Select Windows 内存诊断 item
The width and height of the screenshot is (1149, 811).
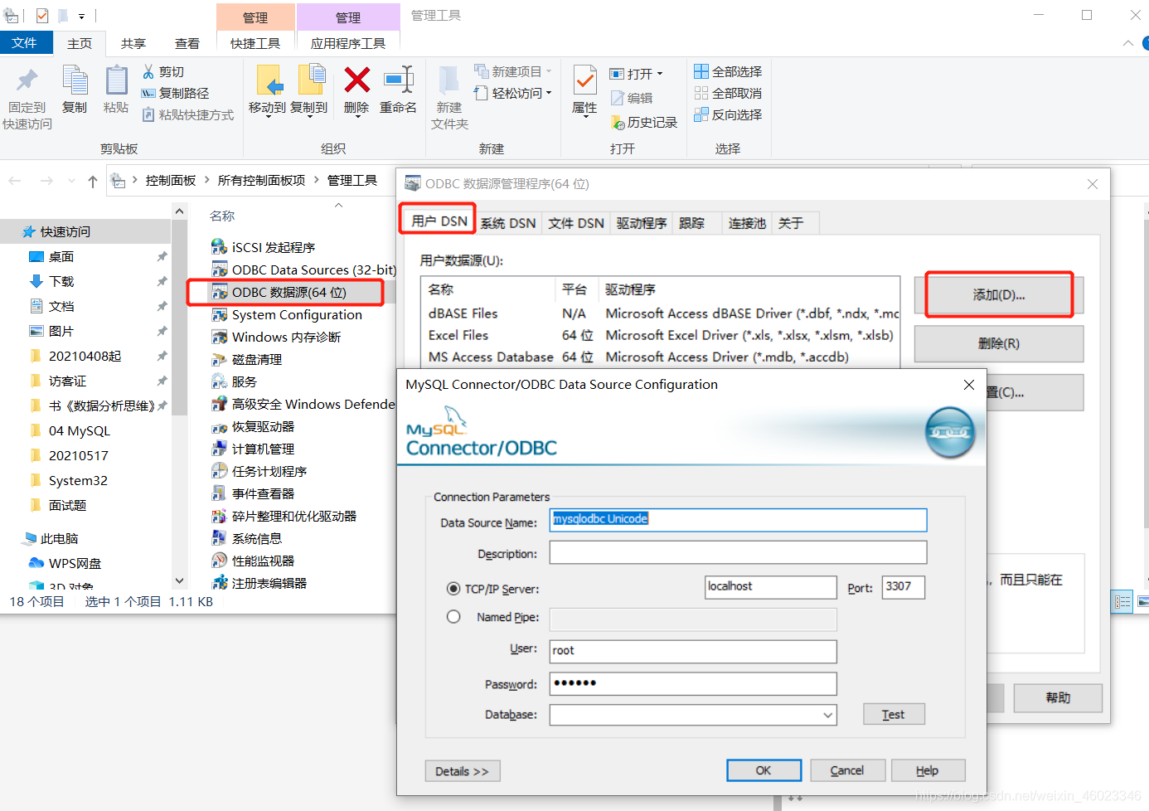pyautogui.click(x=276, y=338)
